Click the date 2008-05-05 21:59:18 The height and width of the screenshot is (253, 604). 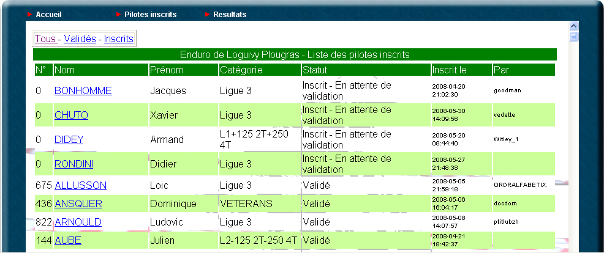449,185
